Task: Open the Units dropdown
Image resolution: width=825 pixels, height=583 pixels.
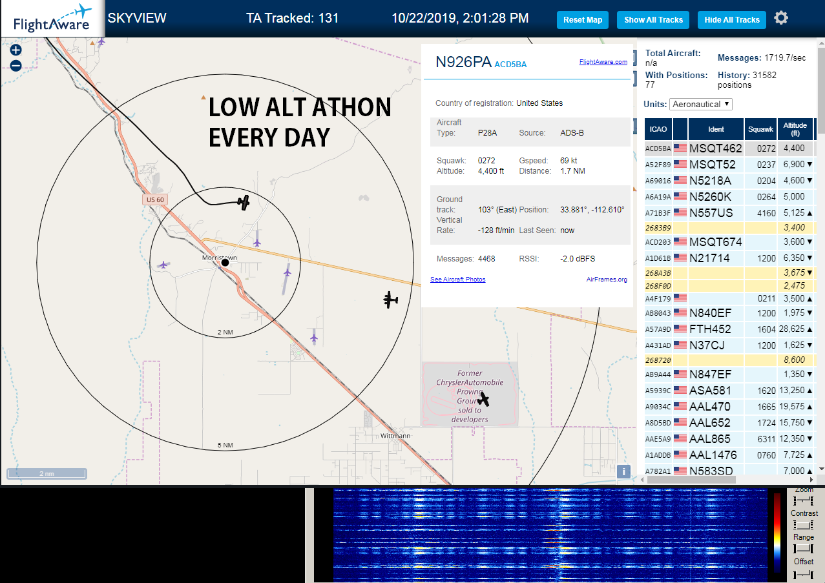Action: click(x=701, y=104)
